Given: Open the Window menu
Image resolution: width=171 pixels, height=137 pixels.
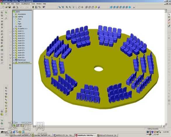Looking at the screenshot, I should click(x=39, y=4).
